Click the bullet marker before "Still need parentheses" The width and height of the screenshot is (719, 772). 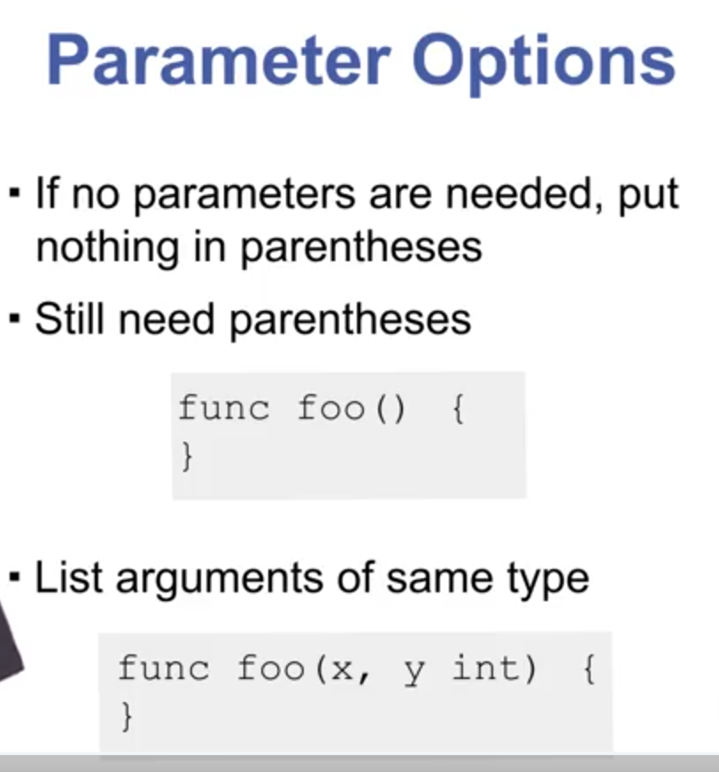coord(15,318)
